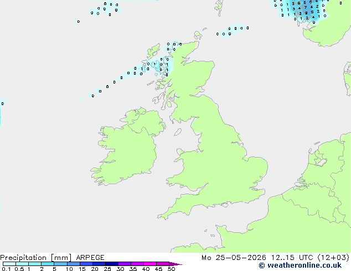Click the "50" legend scale label
This screenshot has width=351, height=271.
pos(171,269)
